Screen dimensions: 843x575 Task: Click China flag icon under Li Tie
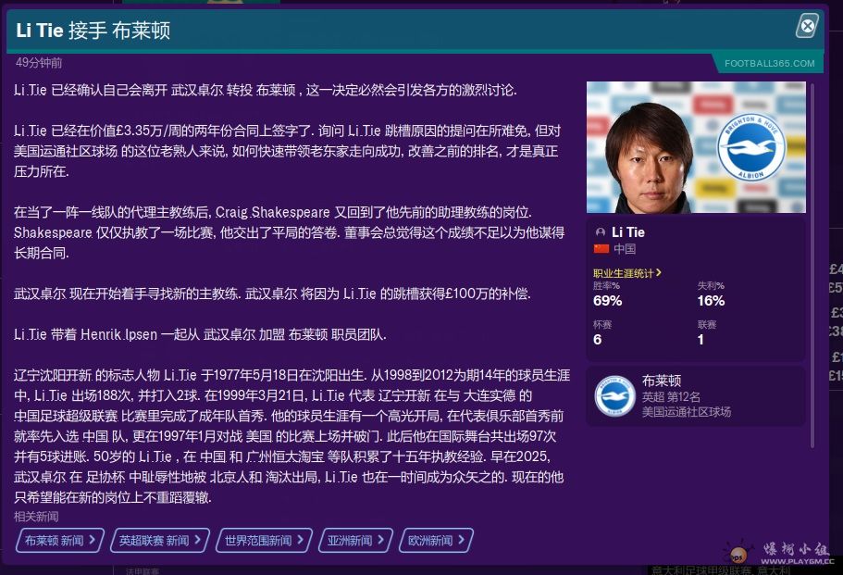pos(601,248)
